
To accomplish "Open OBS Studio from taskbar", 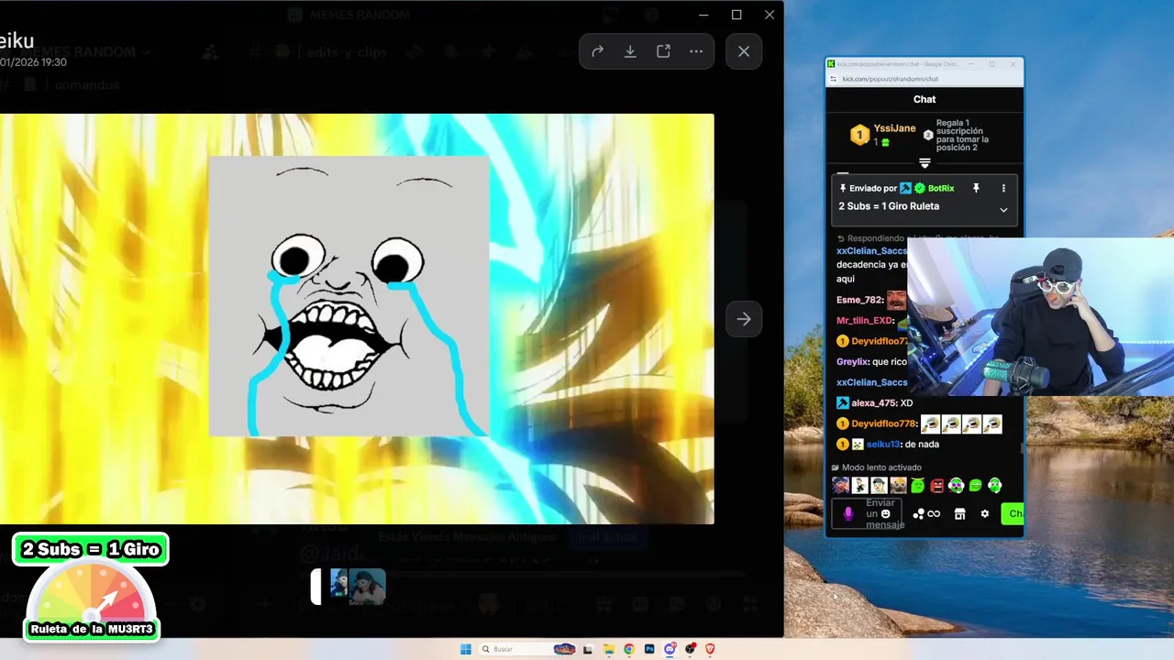I will 690,649.
